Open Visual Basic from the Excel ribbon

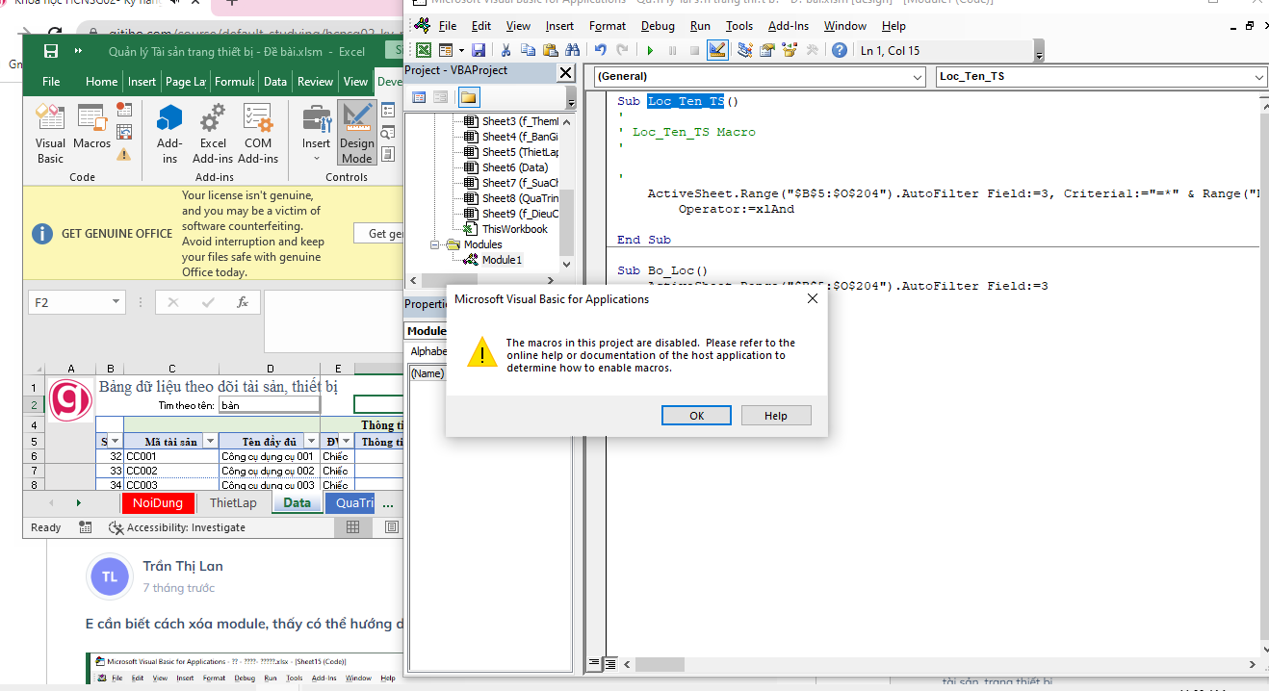click(50, 133)
